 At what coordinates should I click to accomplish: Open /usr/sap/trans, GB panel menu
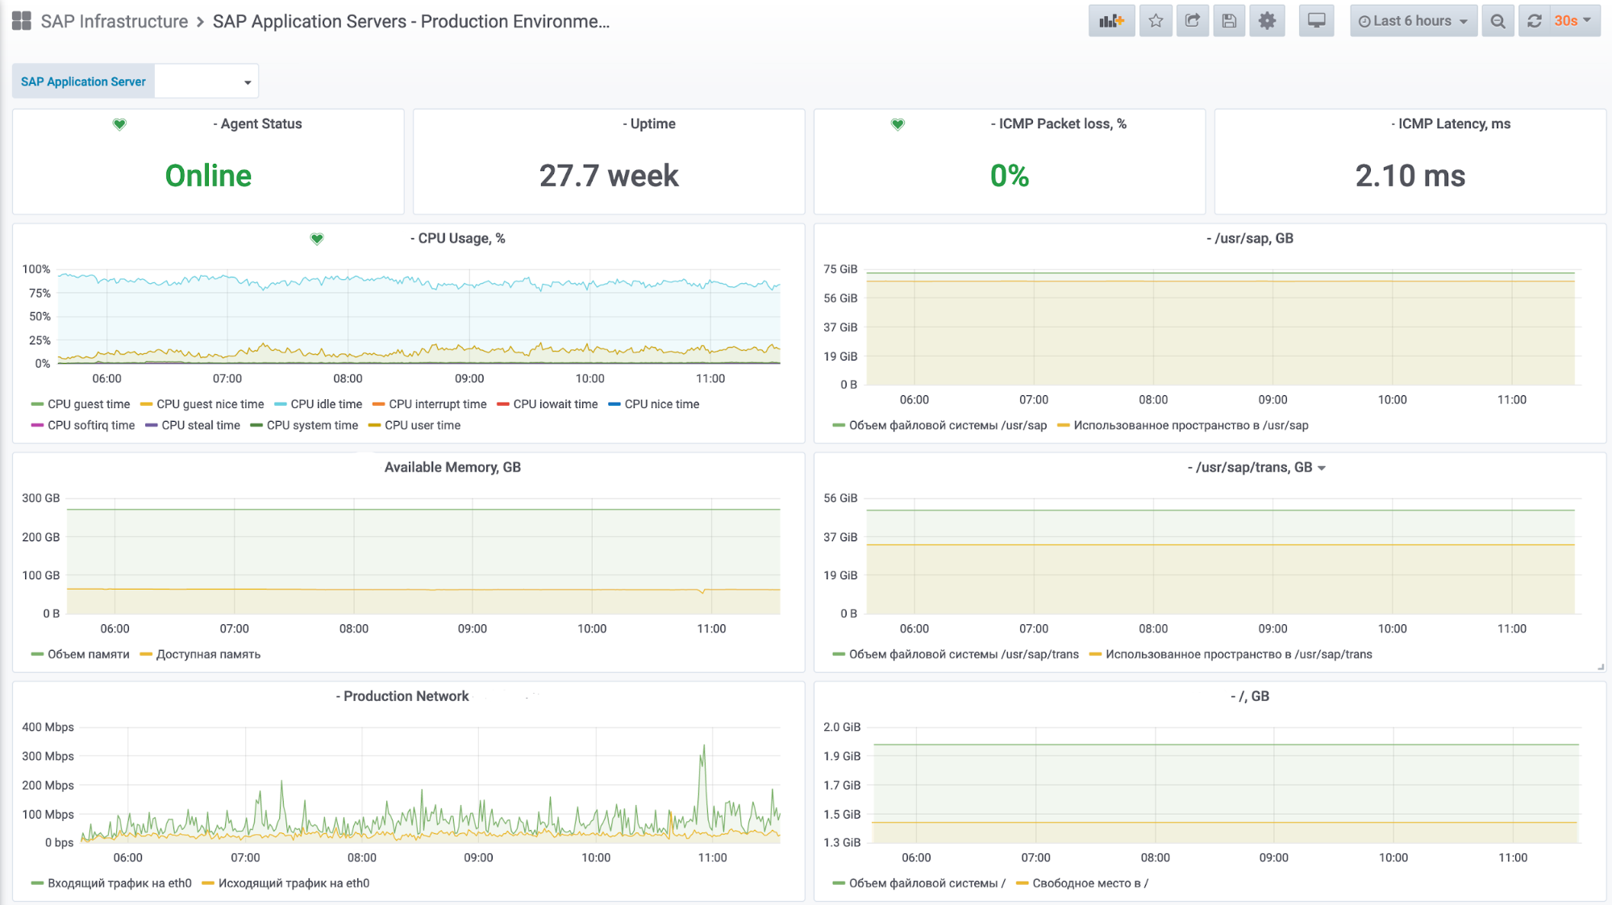tap(1256, 467)
